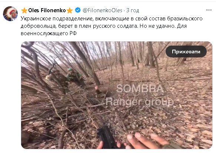Viewport: 216px width, 153px height.
Task: Click the blue verified badge
Action: click(78, 10)
